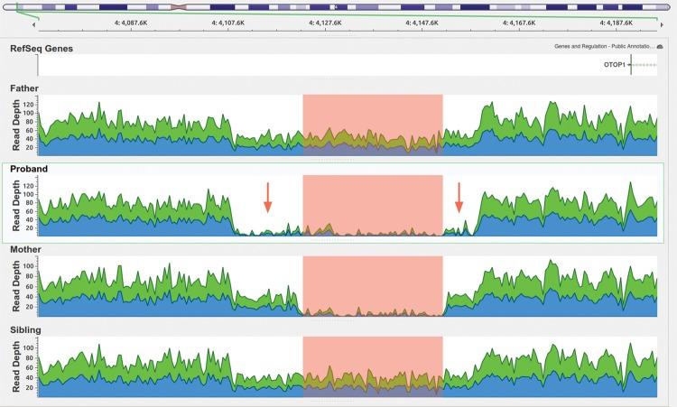
Task: Click the left red arrow in Proband track
Action: pos(267,198)
